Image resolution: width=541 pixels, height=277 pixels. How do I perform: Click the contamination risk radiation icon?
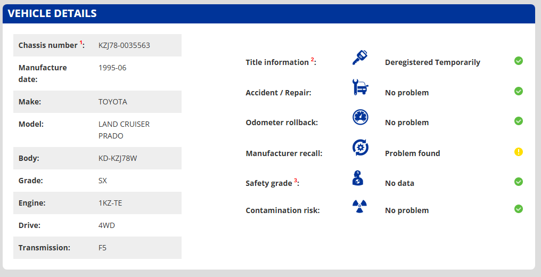click(360, 206)
